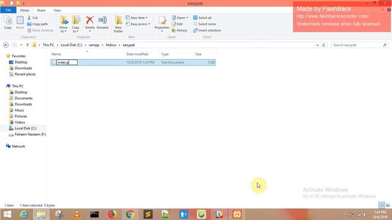The width and height of the screenshot is (392, 220).
Task: Select Favorites in navigation pane
Action: pos(18,56)
